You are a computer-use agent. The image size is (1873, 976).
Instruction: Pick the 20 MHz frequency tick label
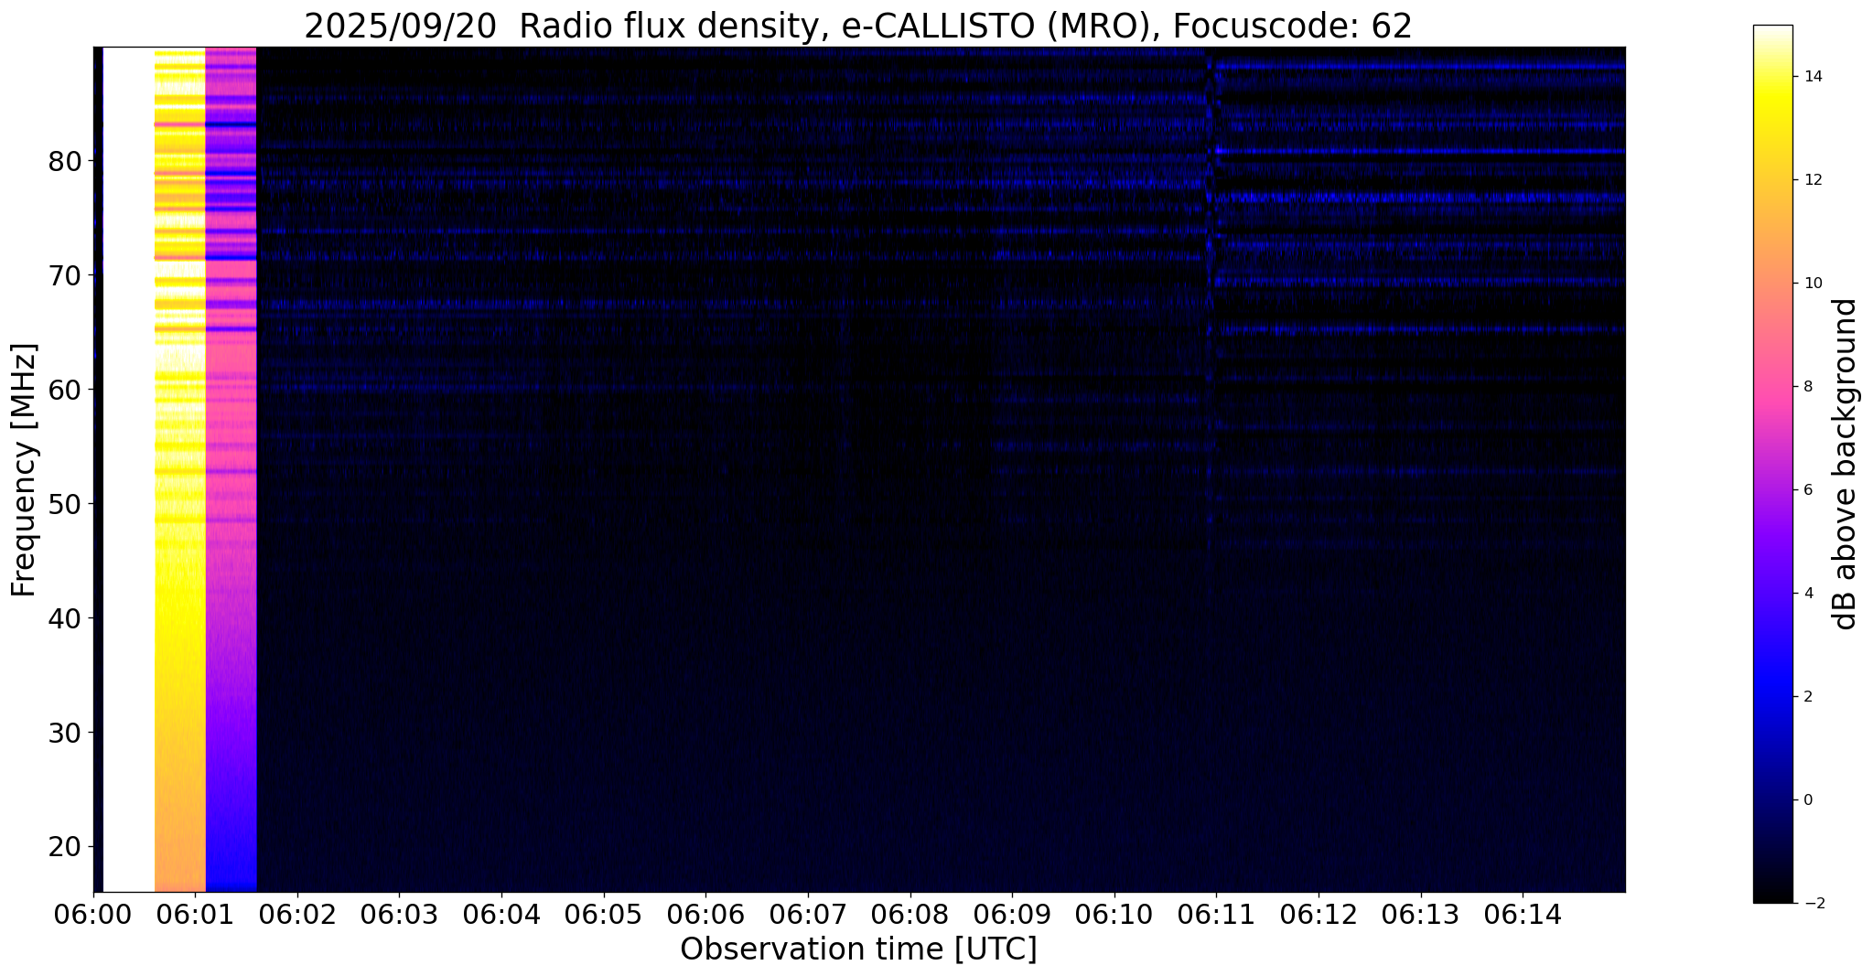tap(64, 847)
